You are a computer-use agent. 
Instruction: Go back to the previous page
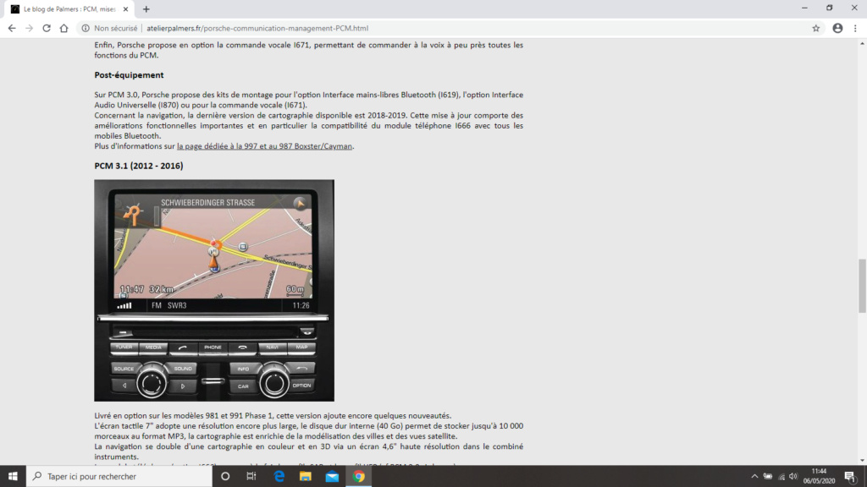tap(12, 28)
